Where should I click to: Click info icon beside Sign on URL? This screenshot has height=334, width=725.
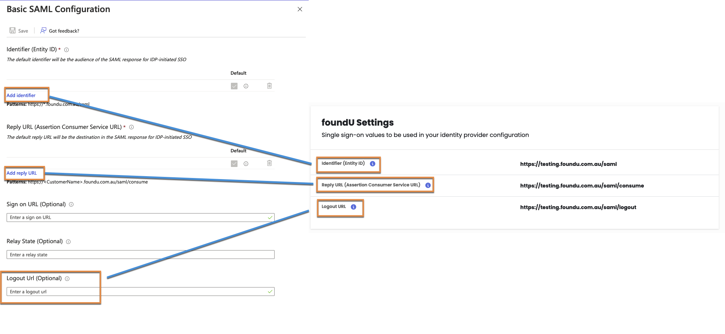[x=71, y=205]
